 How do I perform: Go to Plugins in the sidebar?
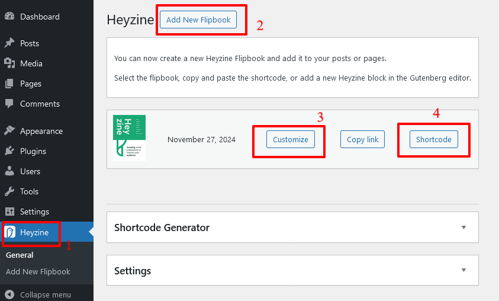point(33,151)
